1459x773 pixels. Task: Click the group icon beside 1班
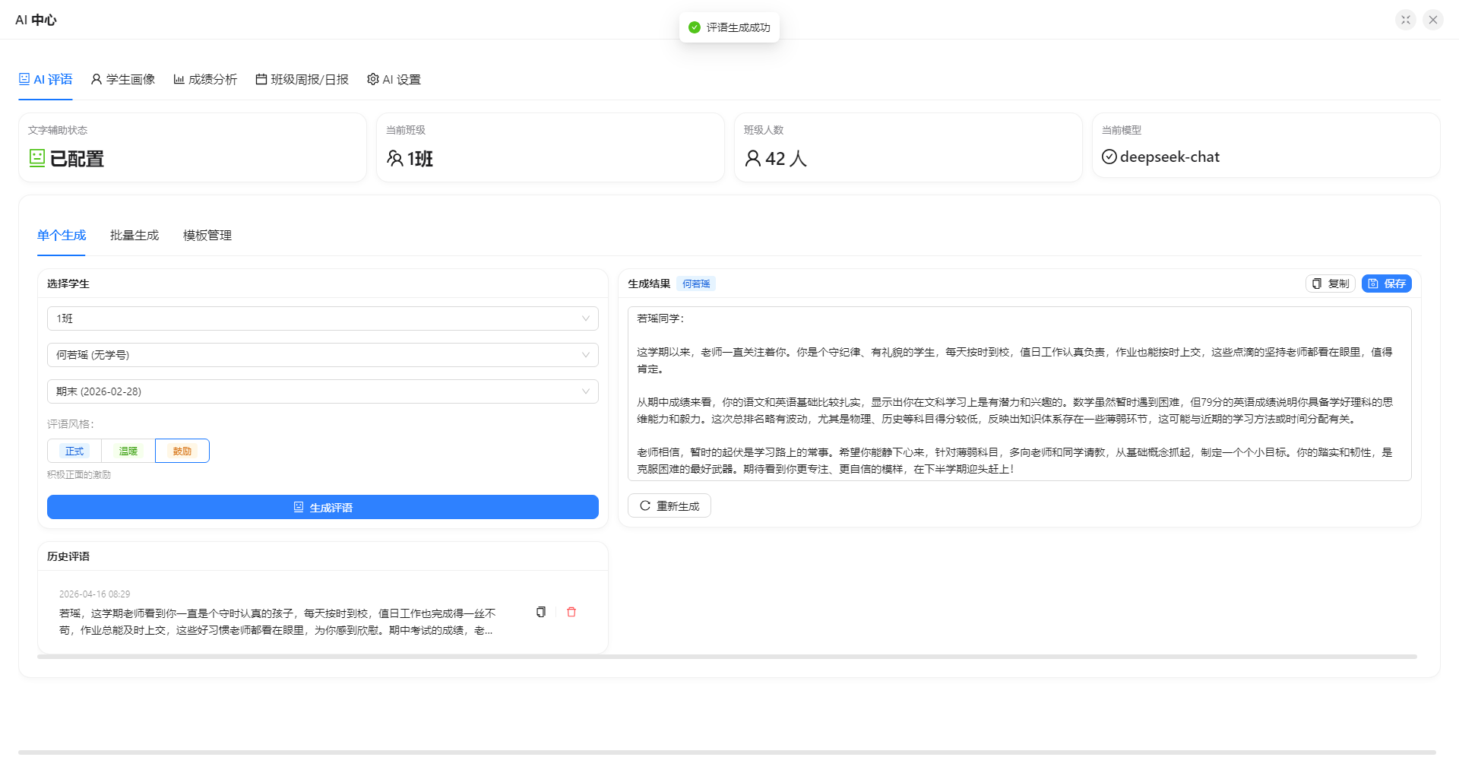[x=395, y=158]
